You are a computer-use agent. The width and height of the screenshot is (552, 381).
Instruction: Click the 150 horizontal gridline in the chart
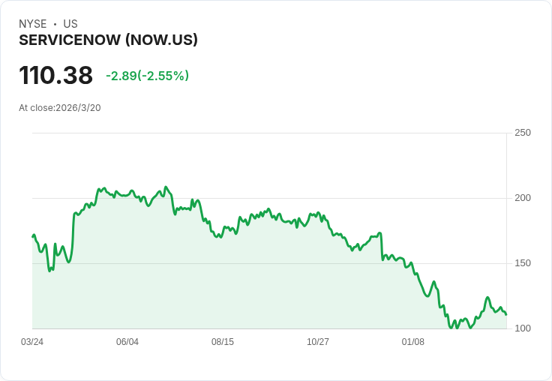[225, 263]
